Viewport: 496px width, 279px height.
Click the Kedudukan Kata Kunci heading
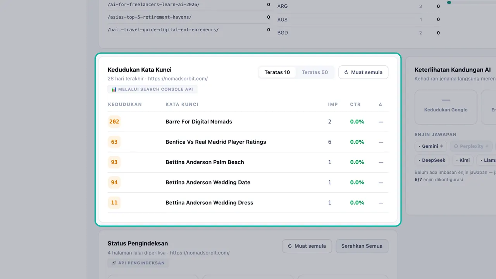pos(139,70)
